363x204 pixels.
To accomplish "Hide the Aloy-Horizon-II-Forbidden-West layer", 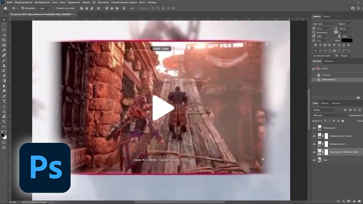I will 314,152.
